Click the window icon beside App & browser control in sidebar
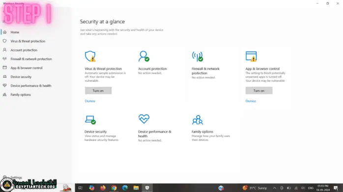 pyautogui.click(x=4, y=68)
